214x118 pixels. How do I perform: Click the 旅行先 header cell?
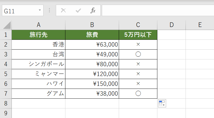pos(39,35)
